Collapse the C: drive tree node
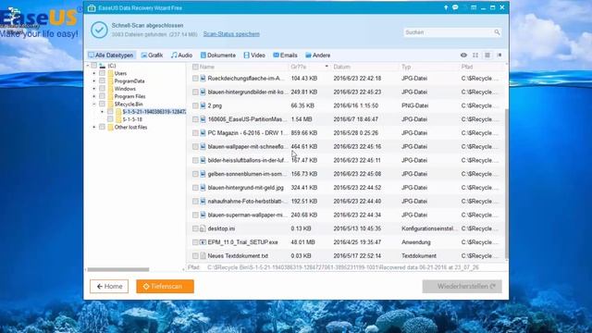 [88, 66]
